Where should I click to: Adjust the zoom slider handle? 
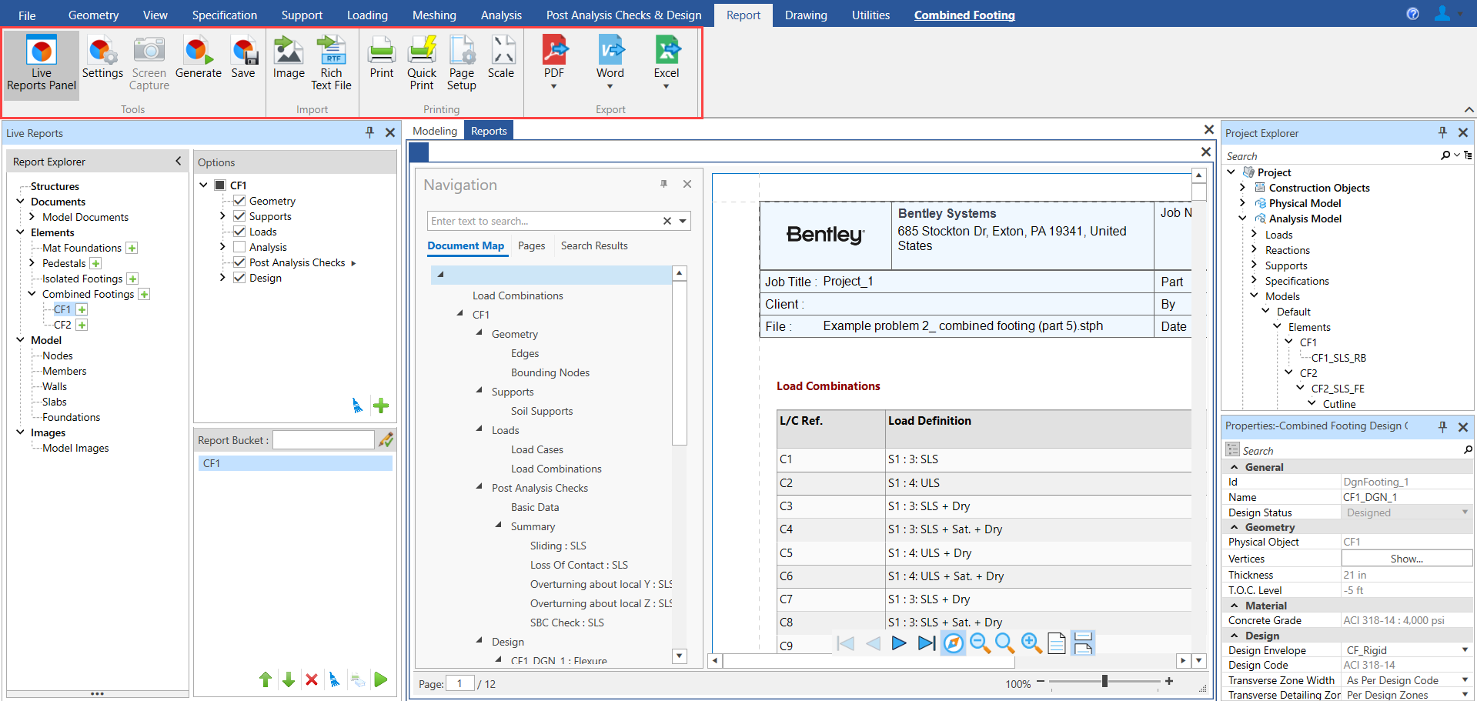pyautogui.click(x=1104, y=681)
